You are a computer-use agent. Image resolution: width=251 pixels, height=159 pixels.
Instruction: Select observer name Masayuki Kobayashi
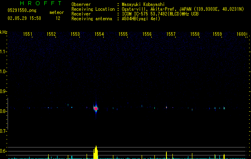pos(143,4)
